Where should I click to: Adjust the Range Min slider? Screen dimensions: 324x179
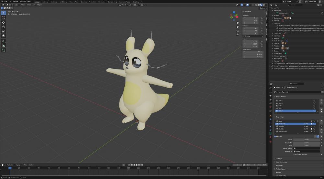pyautogui.click(x=307, y=143)
